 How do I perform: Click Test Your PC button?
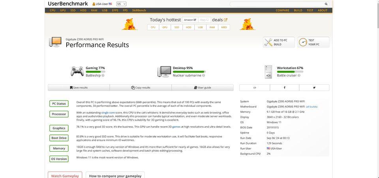(313, 42)
